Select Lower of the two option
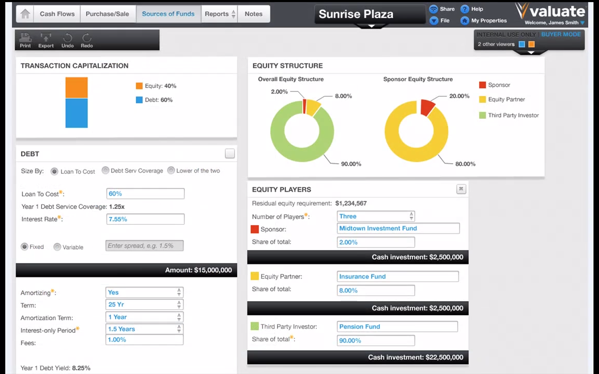Image resolution: width=599 pixels, height=374 pixels. click(x=171, y=170)
